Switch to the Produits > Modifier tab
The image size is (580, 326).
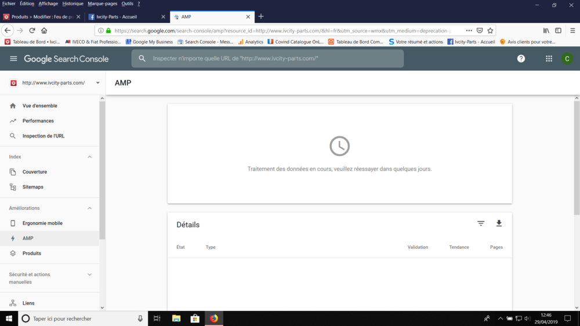pyautogui.click(x=41, y=17)
